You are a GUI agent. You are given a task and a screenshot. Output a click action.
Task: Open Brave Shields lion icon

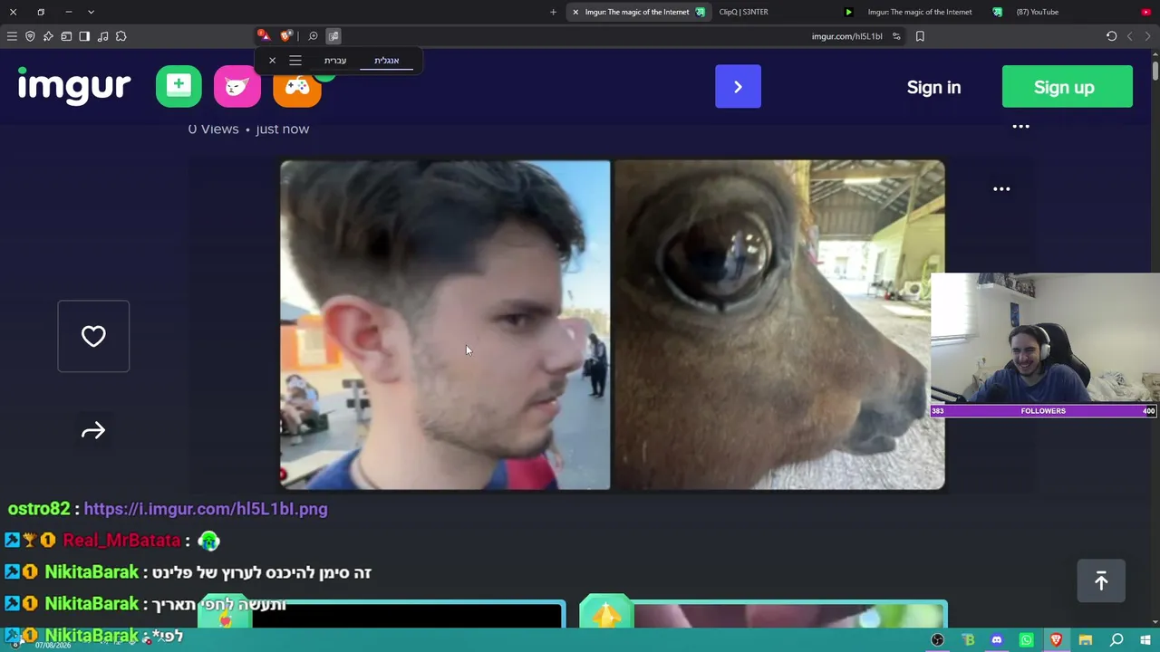[286, 36]
